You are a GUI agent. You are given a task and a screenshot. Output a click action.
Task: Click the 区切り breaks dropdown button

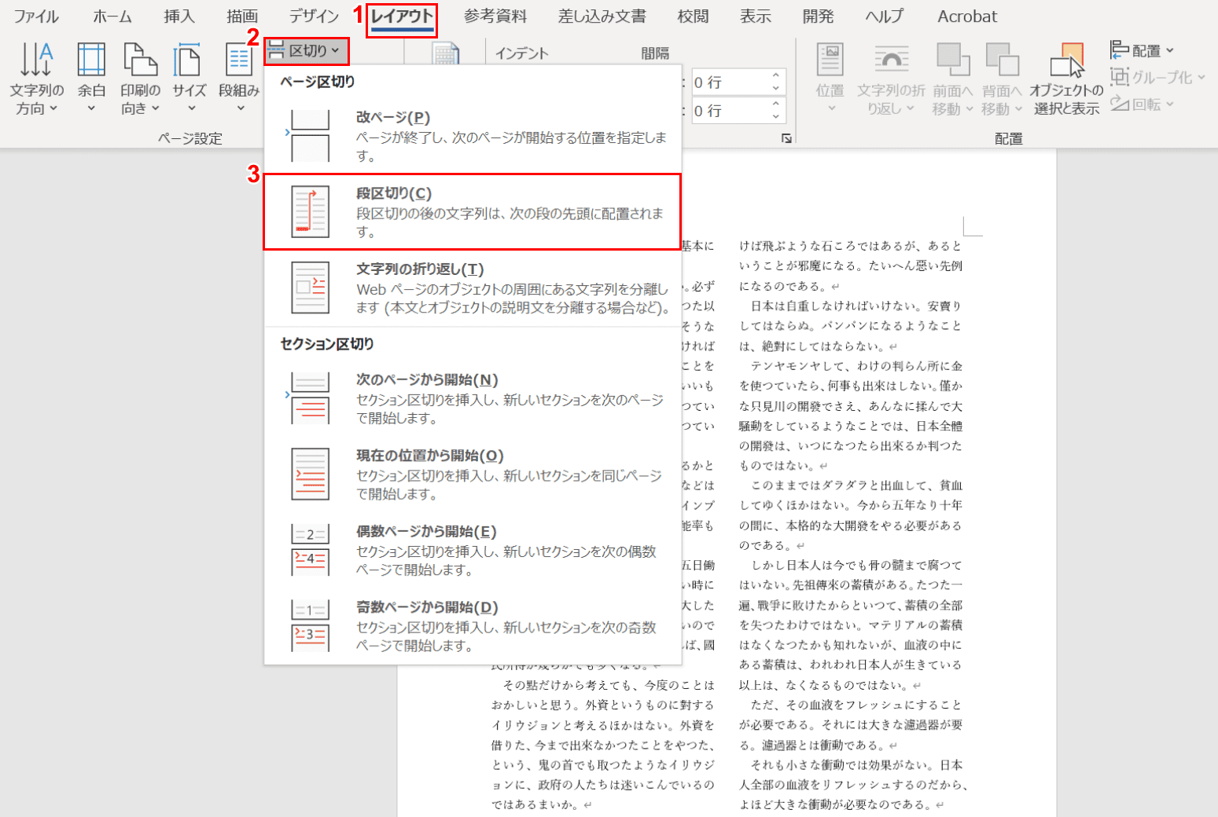(306, 51)
